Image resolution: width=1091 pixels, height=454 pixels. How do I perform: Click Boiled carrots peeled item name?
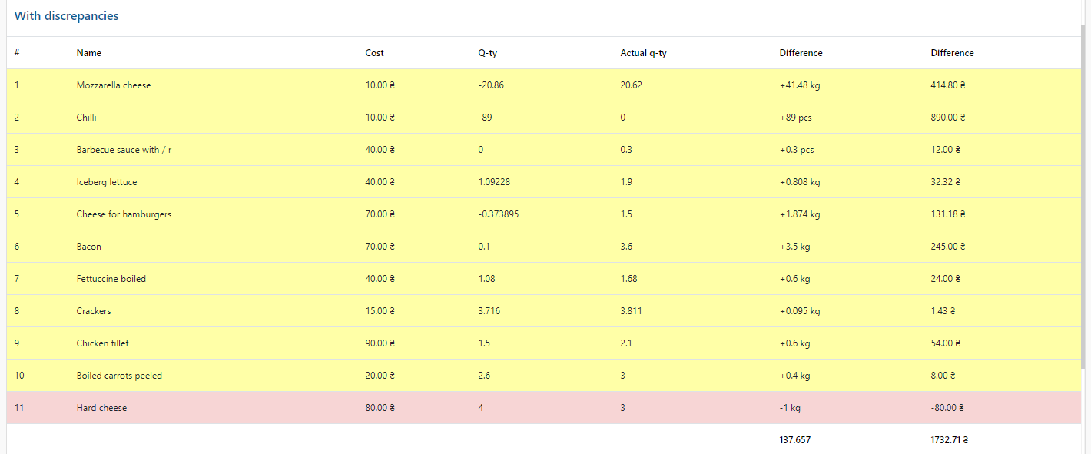tap(119, 376)
